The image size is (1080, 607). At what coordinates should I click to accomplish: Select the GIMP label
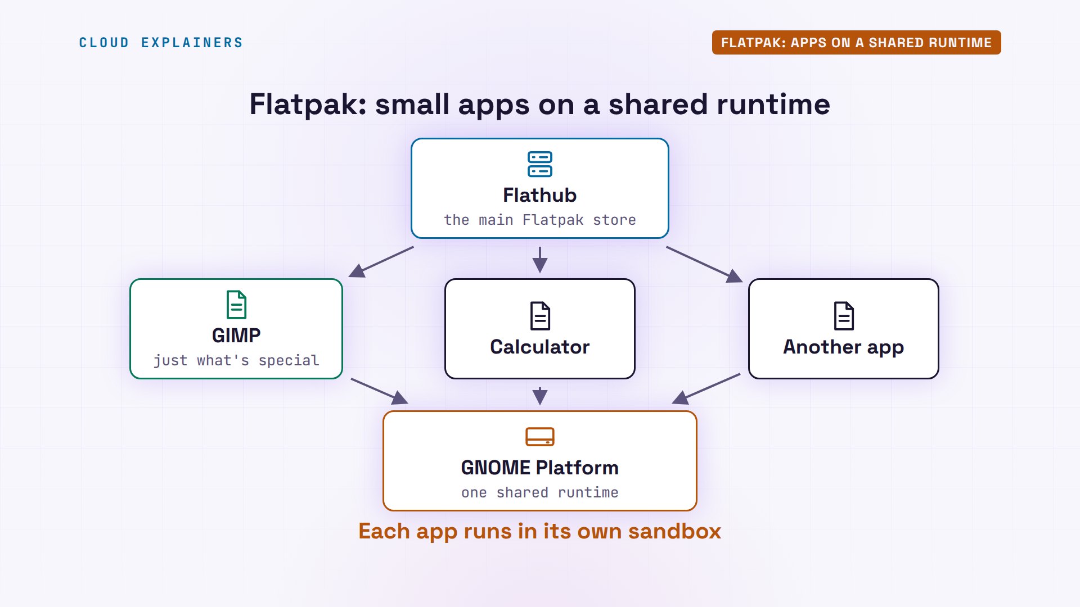[236, 336]
